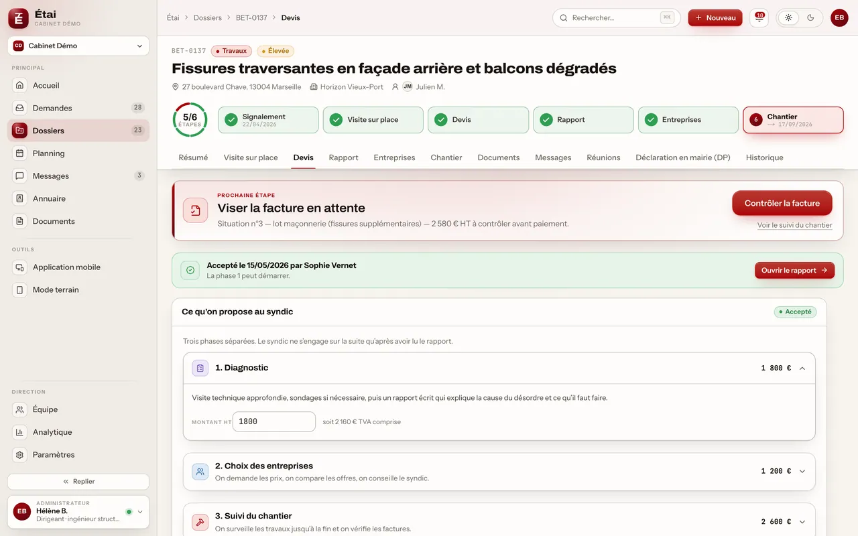
Task: Open Mode terrain via its icon
Action: (x=20, y=290)
